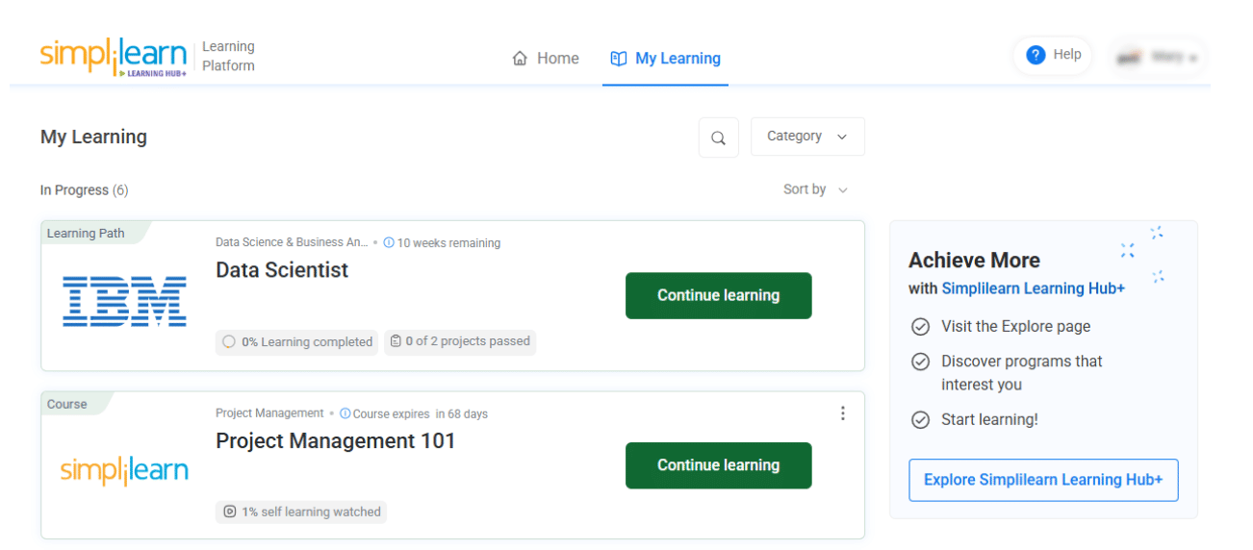This screenshot has height=550, width=1253.
Task: Open the user profile account menu
Action: [x=1158, y=57]
